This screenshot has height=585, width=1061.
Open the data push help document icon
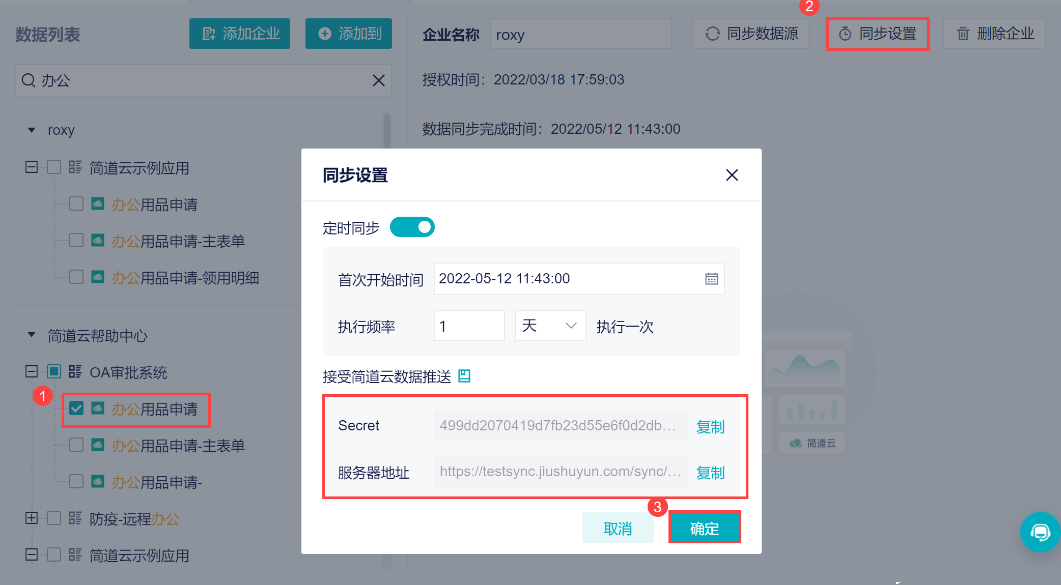click(x=464, y=376)
